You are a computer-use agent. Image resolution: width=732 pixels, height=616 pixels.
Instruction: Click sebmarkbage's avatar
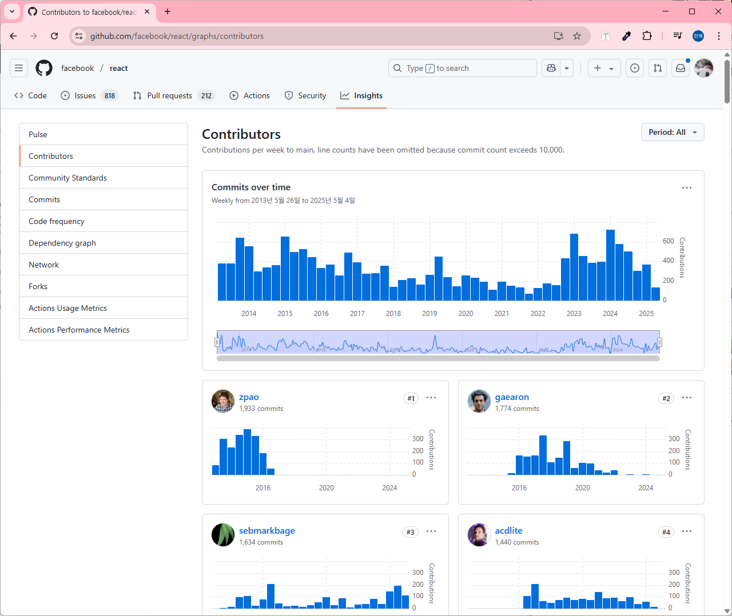click(x=223, y=535)
